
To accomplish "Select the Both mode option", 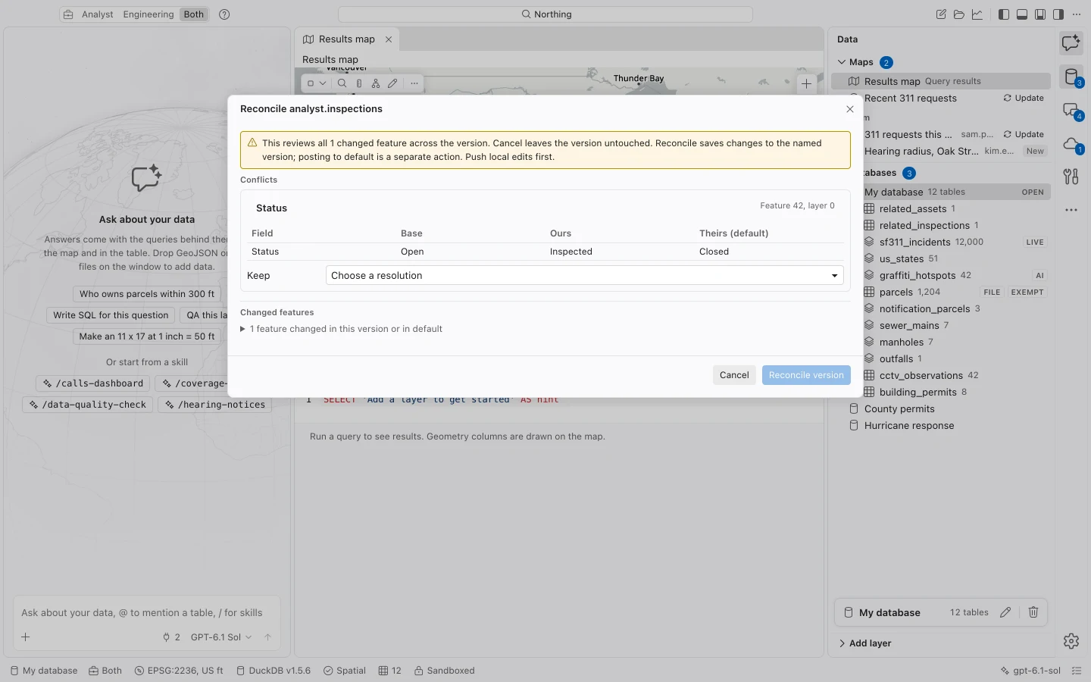I will pos(194,14).
